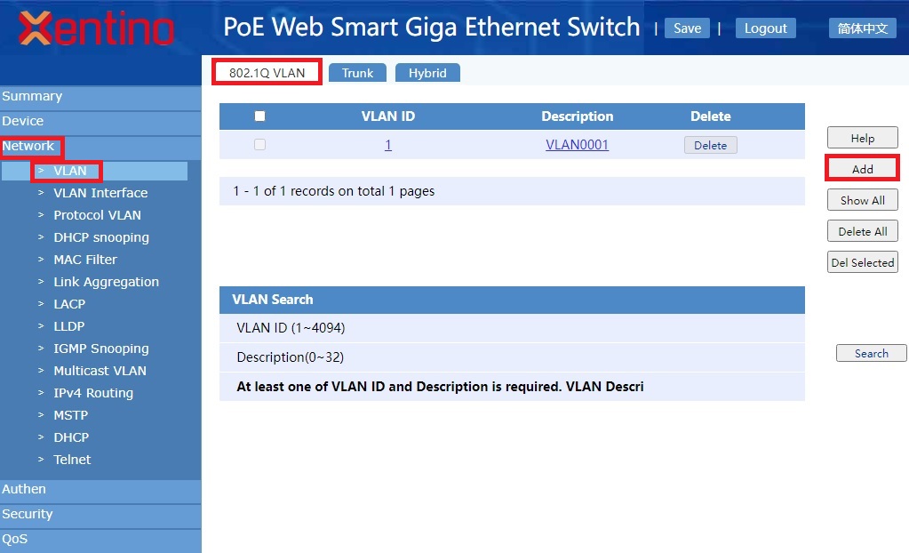Click Save in the top header
This screenshot has width=909, height=553.
click(x=687, y=28)
